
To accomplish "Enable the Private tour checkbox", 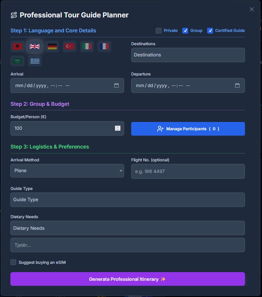I will pos(159,31).
